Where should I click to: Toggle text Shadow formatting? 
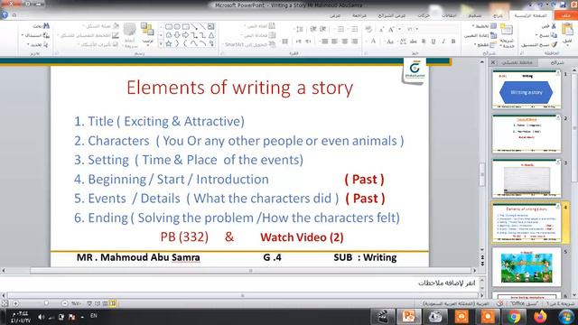(424, 42)
